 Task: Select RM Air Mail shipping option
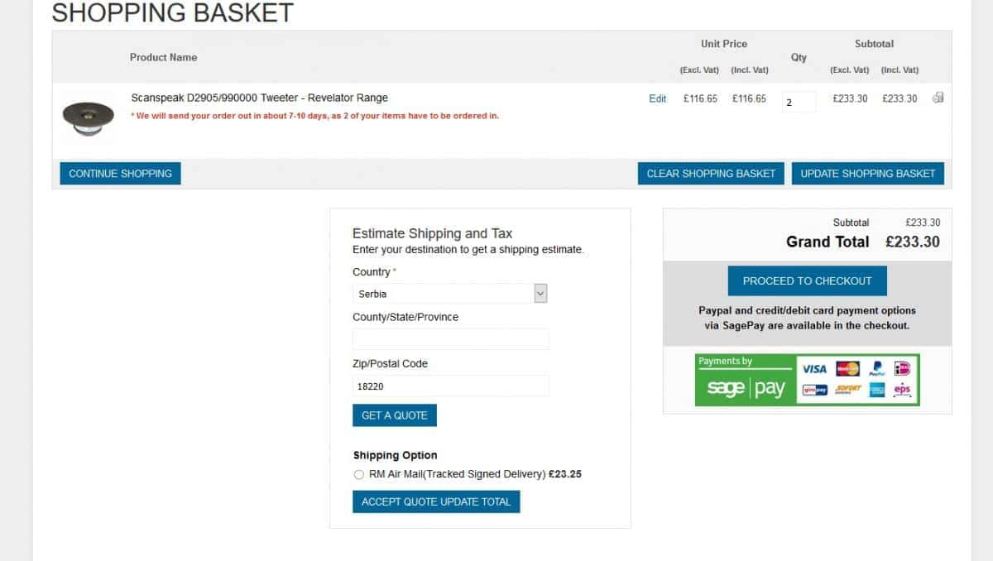[358, 475]
